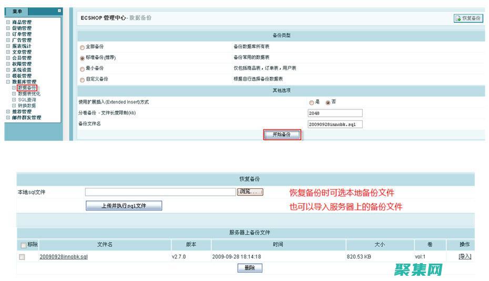The image size is (489, 281).
Task: Expand the 订单管理 plus icon
Action: (x=8, y=34)
